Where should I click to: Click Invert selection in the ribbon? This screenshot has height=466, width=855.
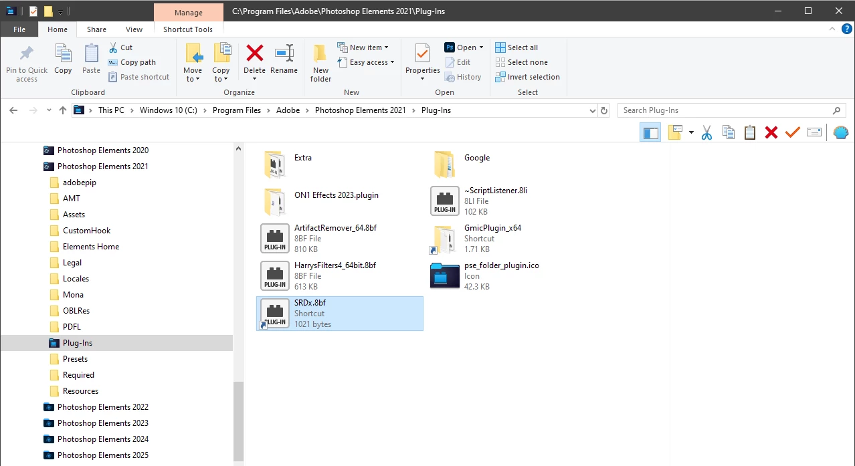pyautogui.click(x=527, y=77)
